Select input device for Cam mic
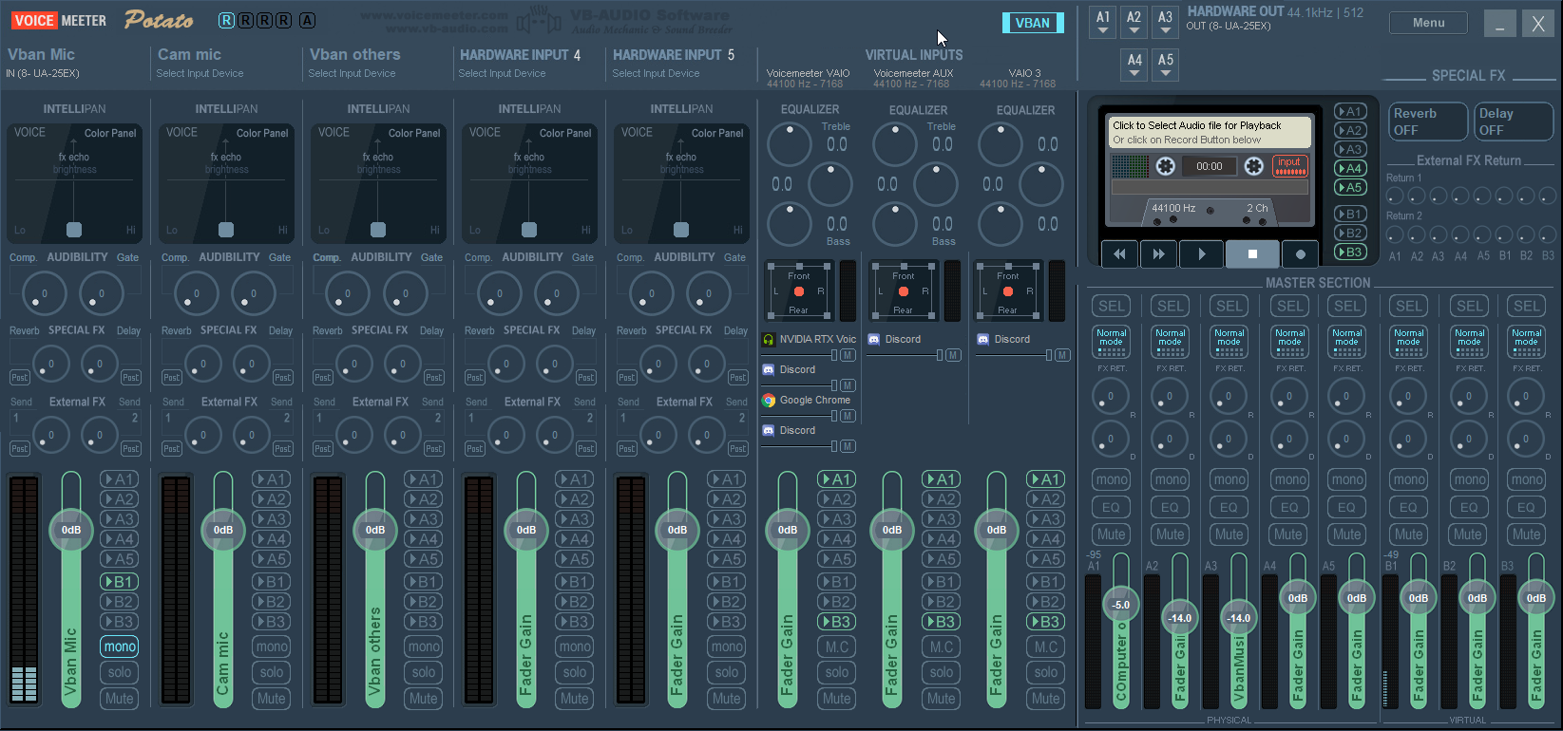 pyautogui.click(x=200, y=73)
